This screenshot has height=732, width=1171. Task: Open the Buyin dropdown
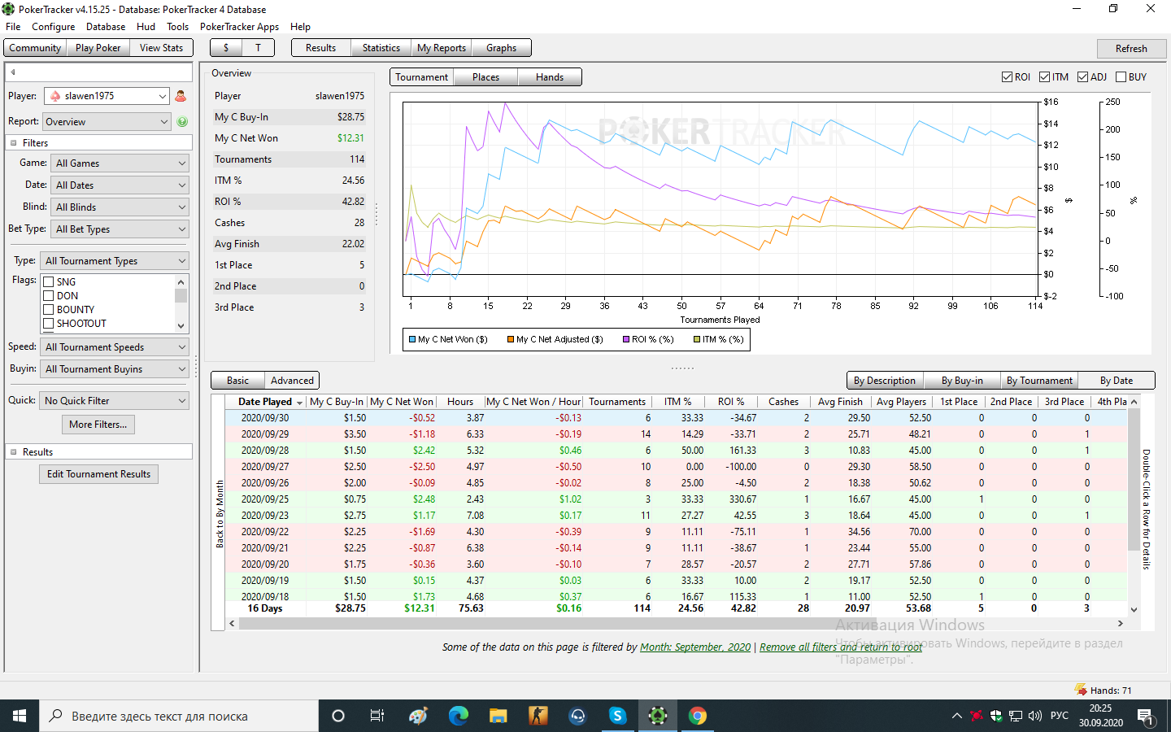[114, 369]
